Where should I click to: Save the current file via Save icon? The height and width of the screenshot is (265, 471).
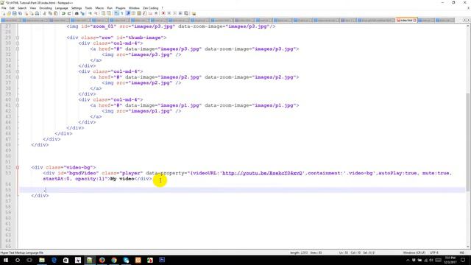(15, 13)
